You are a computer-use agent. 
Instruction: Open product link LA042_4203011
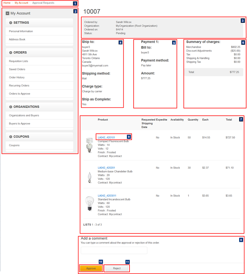(107, 196)
